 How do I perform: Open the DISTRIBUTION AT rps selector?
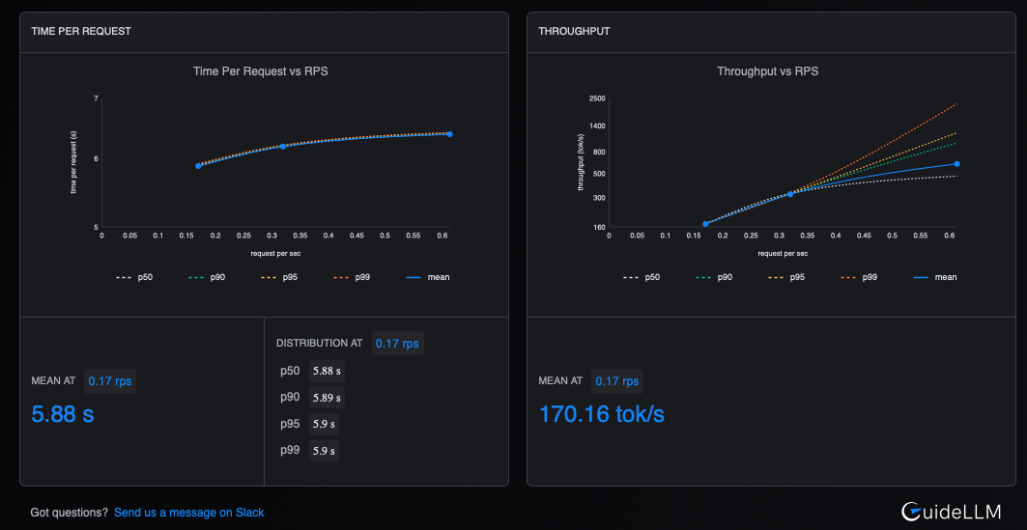point(397,343)
